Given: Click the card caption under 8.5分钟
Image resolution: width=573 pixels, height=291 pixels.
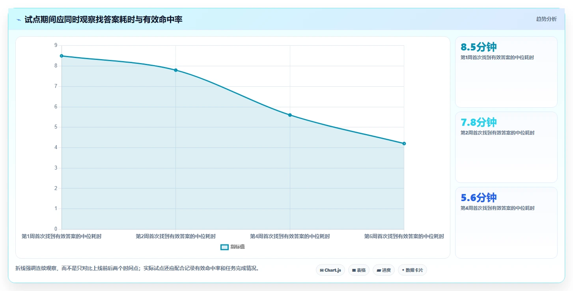Looking at the screenshot, I should [497, 58].
